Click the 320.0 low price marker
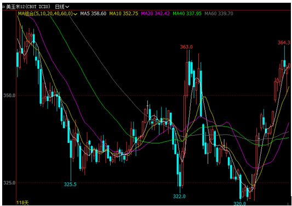 pyautogui.click(x=239, y=204)
